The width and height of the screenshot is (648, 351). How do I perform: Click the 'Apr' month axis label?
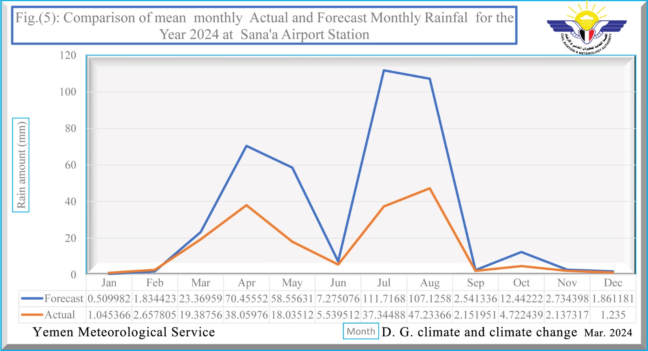[x=246, y=283]
